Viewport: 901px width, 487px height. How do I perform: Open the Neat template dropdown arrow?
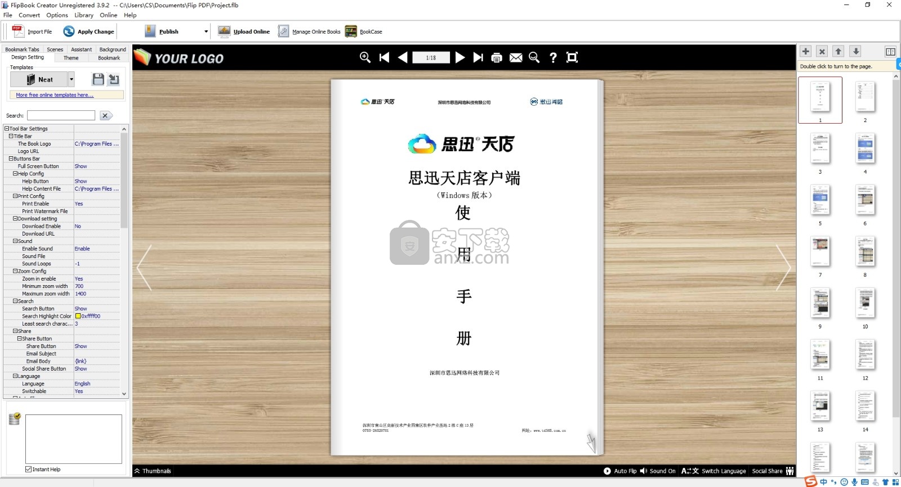(72, 79)
